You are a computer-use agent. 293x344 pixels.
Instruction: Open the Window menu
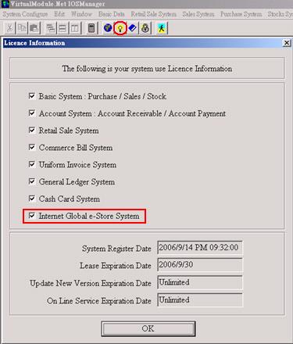pyautogui.click(x=81, y=14)
